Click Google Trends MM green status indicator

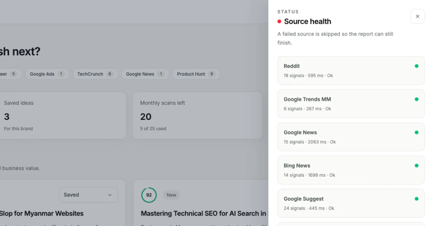coord(416,99)
